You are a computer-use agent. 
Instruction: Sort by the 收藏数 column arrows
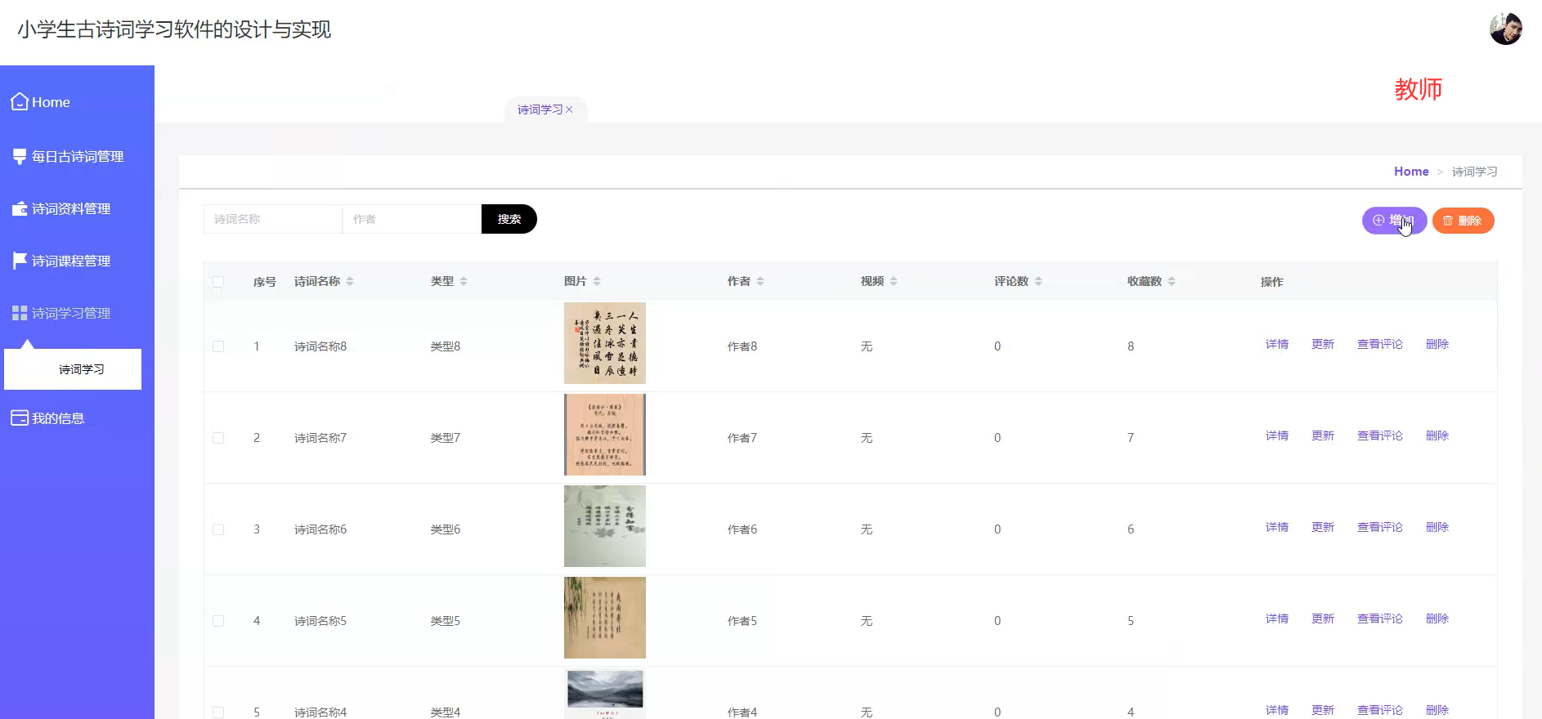[1172, 281]
